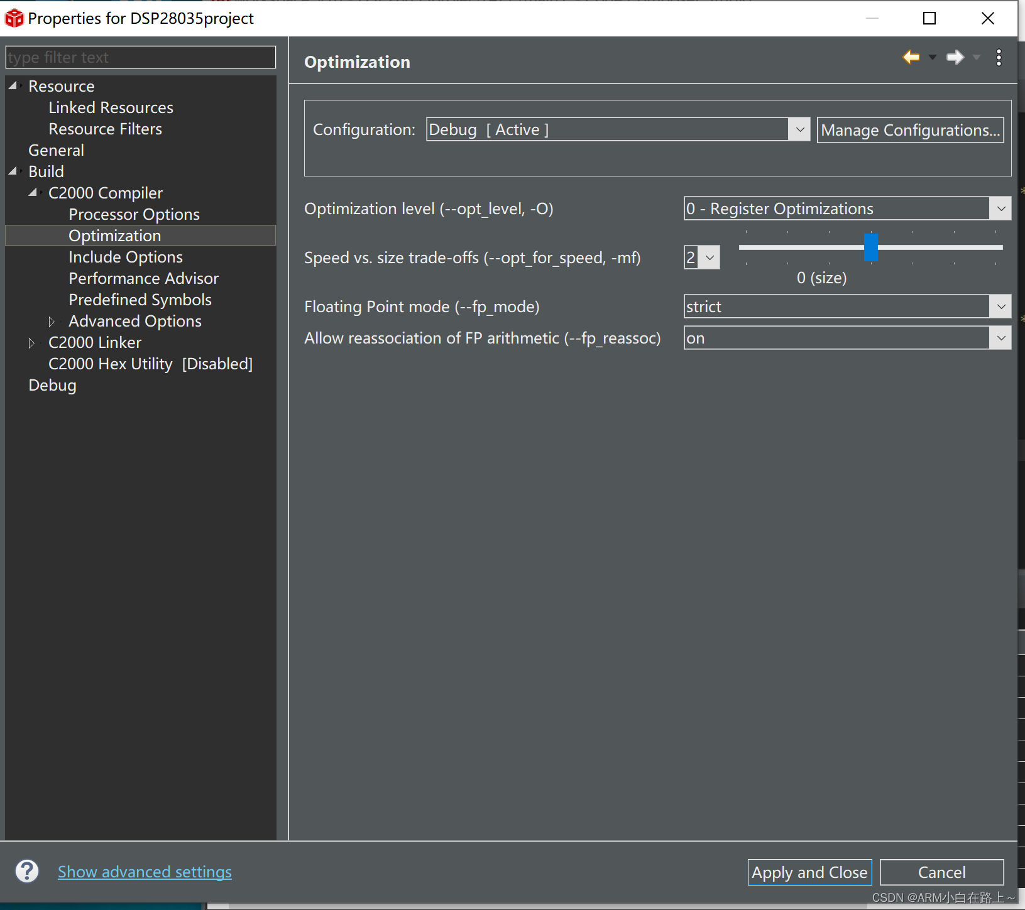Click the forward navigation arrow icon

pyautogui.click(x=955, y=58)
